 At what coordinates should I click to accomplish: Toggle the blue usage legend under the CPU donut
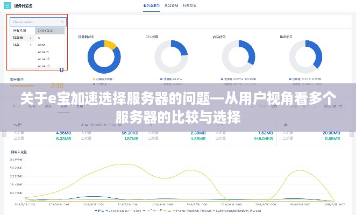click(171, 79)
